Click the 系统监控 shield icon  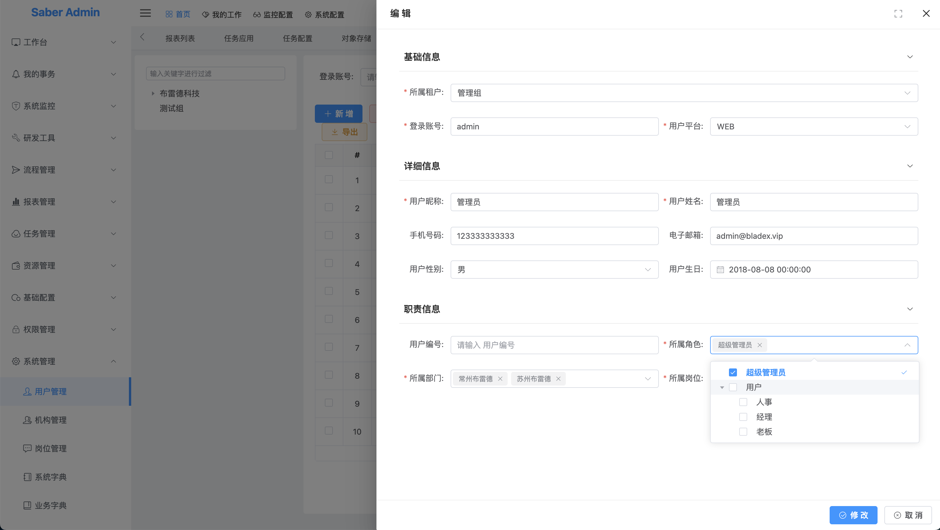click(16, 106)
